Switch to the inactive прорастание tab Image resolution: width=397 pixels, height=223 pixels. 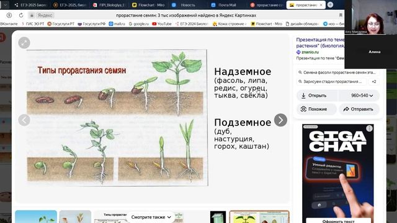[266, 5]
